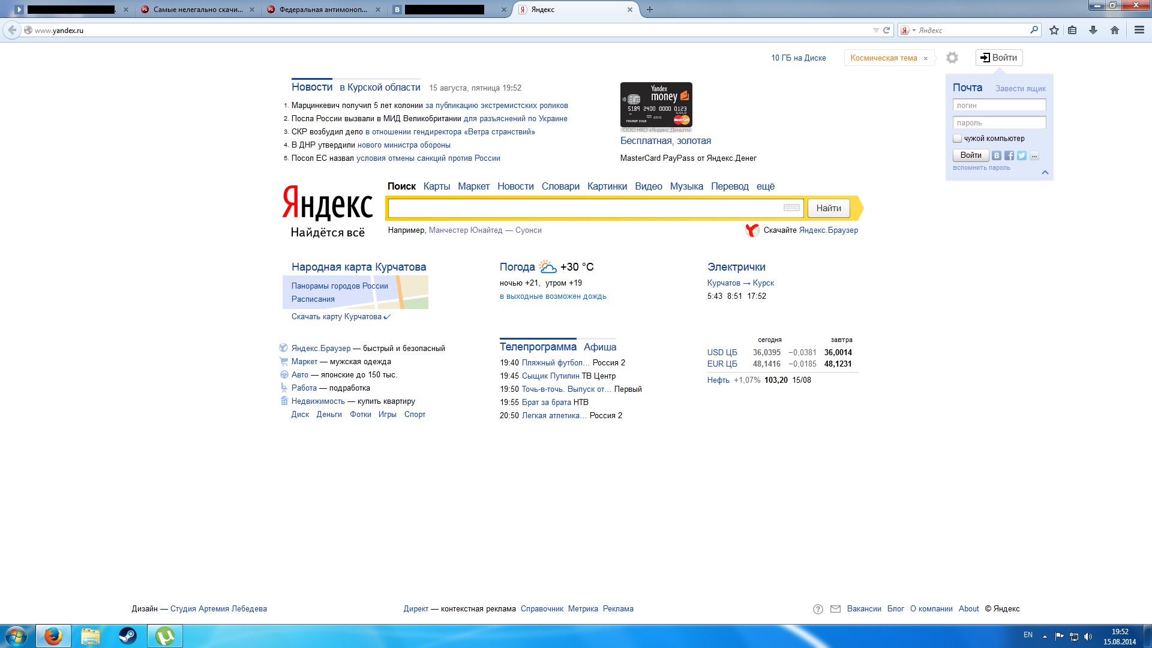Image resolution: width=1152 pixels, height=648 pixels.
Task: Log in with the Twitter social icon
Action: click(x=1022, y=155)
